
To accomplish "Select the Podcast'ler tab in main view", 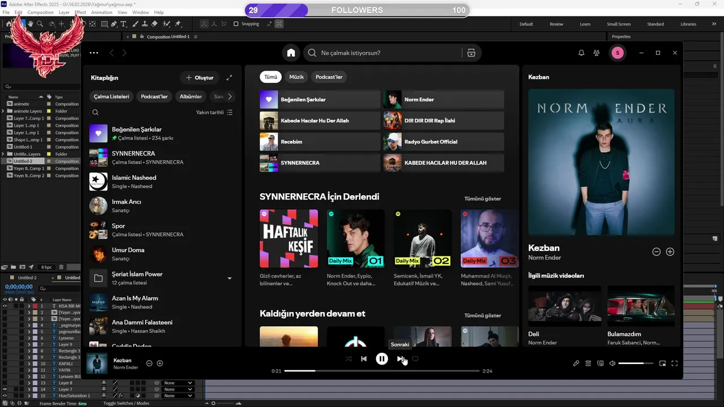I will [x=329, y=77].
